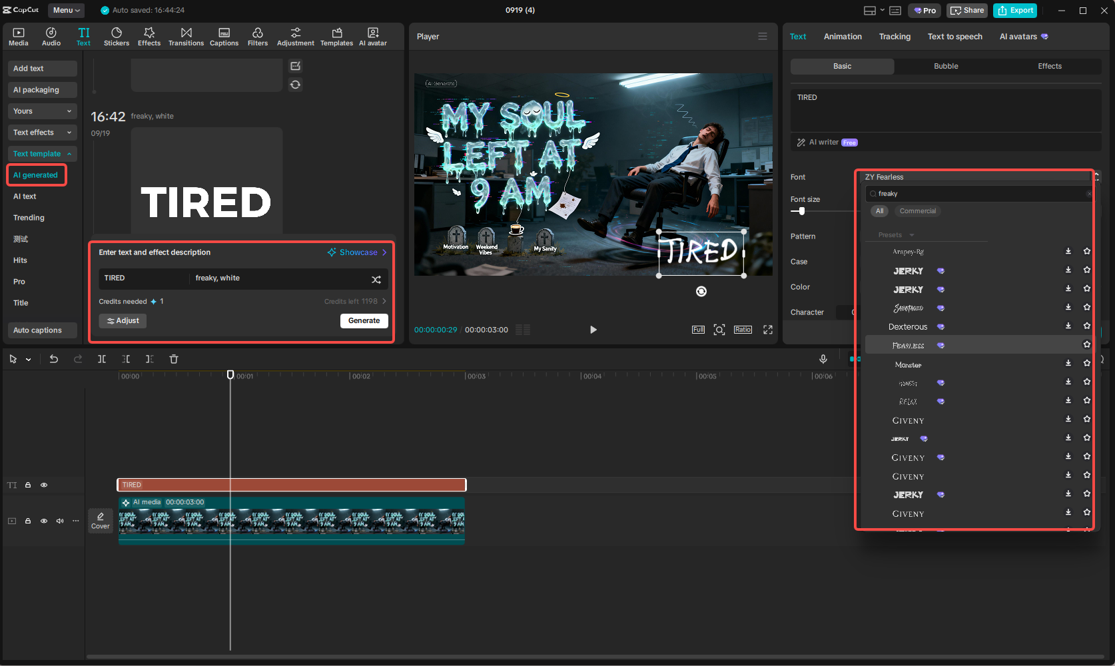Click the microphone record voiceover icon

[823, 359]
